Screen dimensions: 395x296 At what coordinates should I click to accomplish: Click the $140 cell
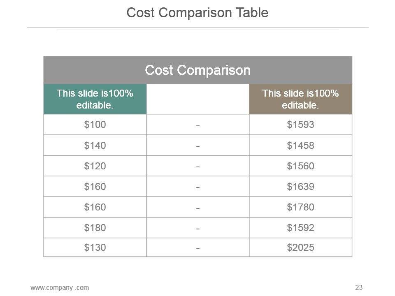click(x=95, y=145)
